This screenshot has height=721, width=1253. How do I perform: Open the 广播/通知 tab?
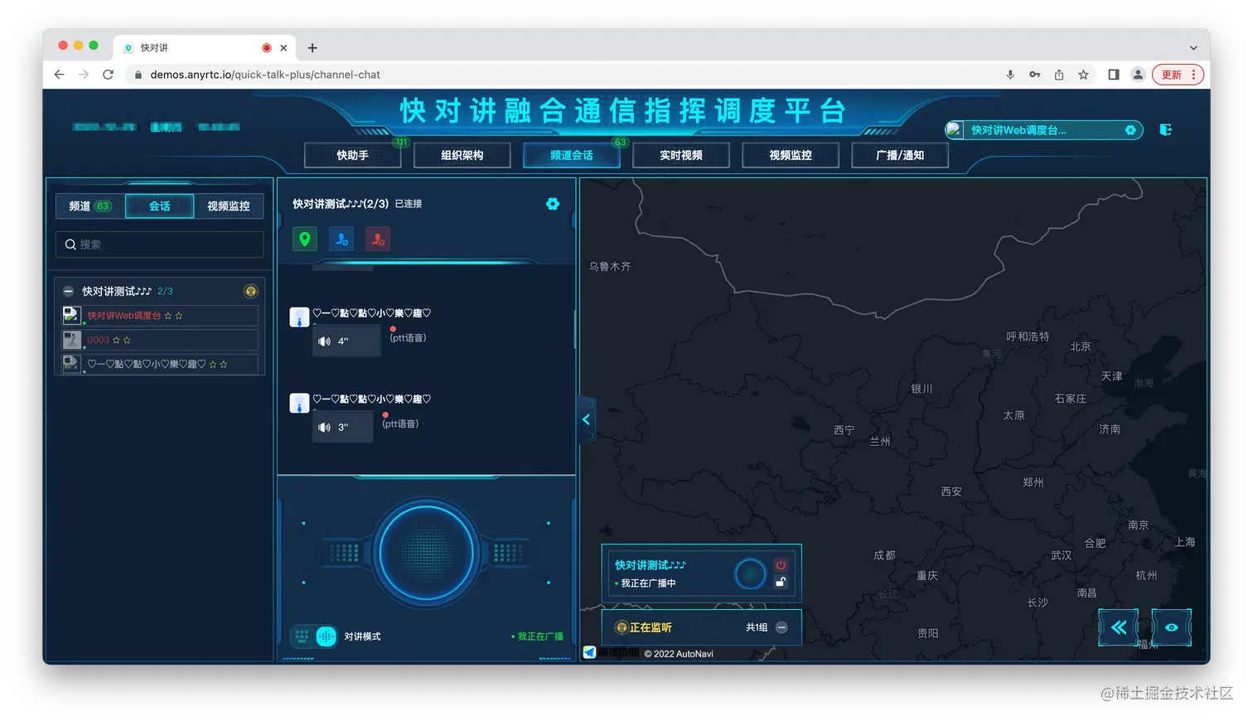tap(899, 155)
